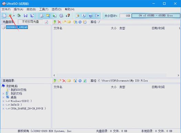Expand the CPBA_X64FRE_ZH-CN_DV9(E:) drive node
This screenshot has height=133, width=181.
(3, 109)
